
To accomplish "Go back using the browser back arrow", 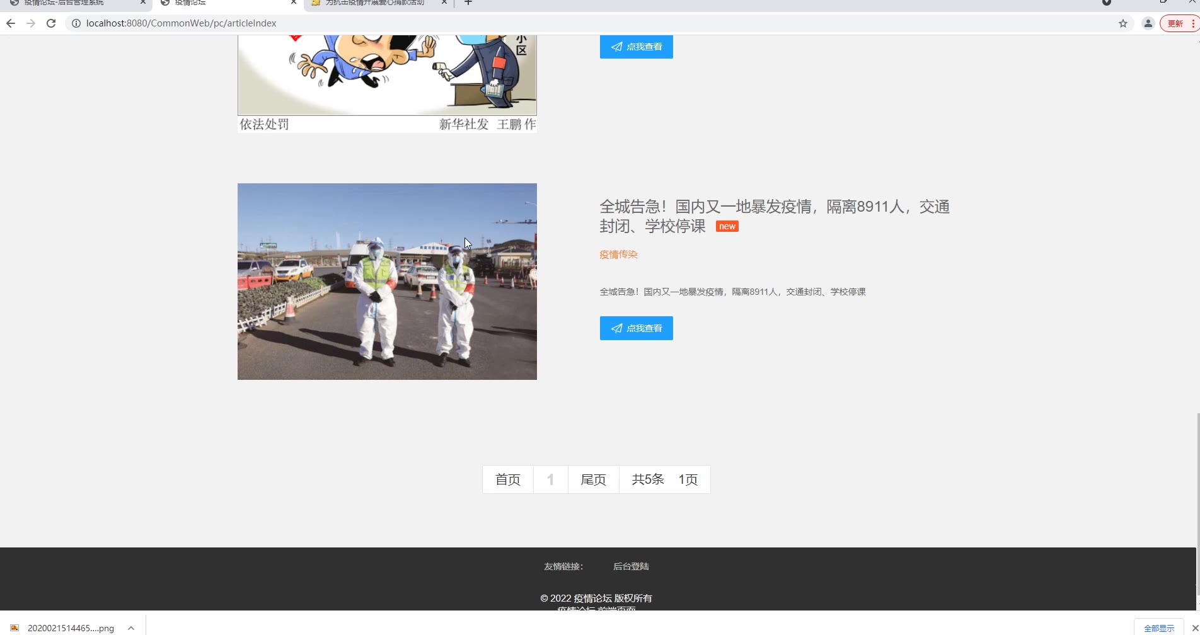I will coord(11,23).
